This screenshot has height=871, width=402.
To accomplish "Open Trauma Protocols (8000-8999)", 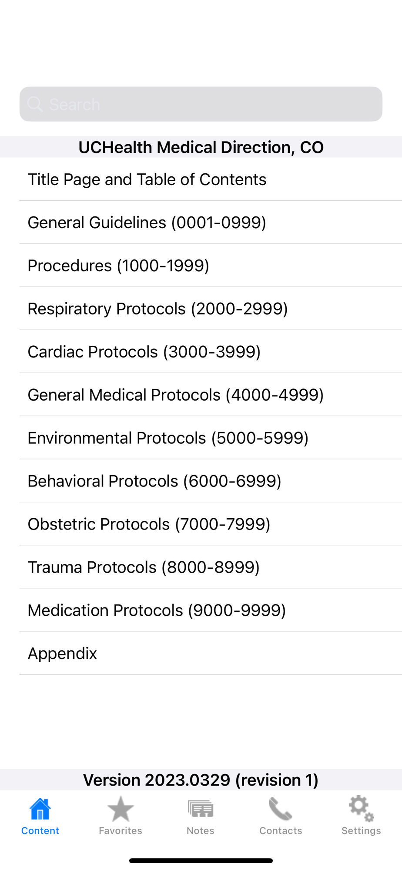I will point(144,567).
